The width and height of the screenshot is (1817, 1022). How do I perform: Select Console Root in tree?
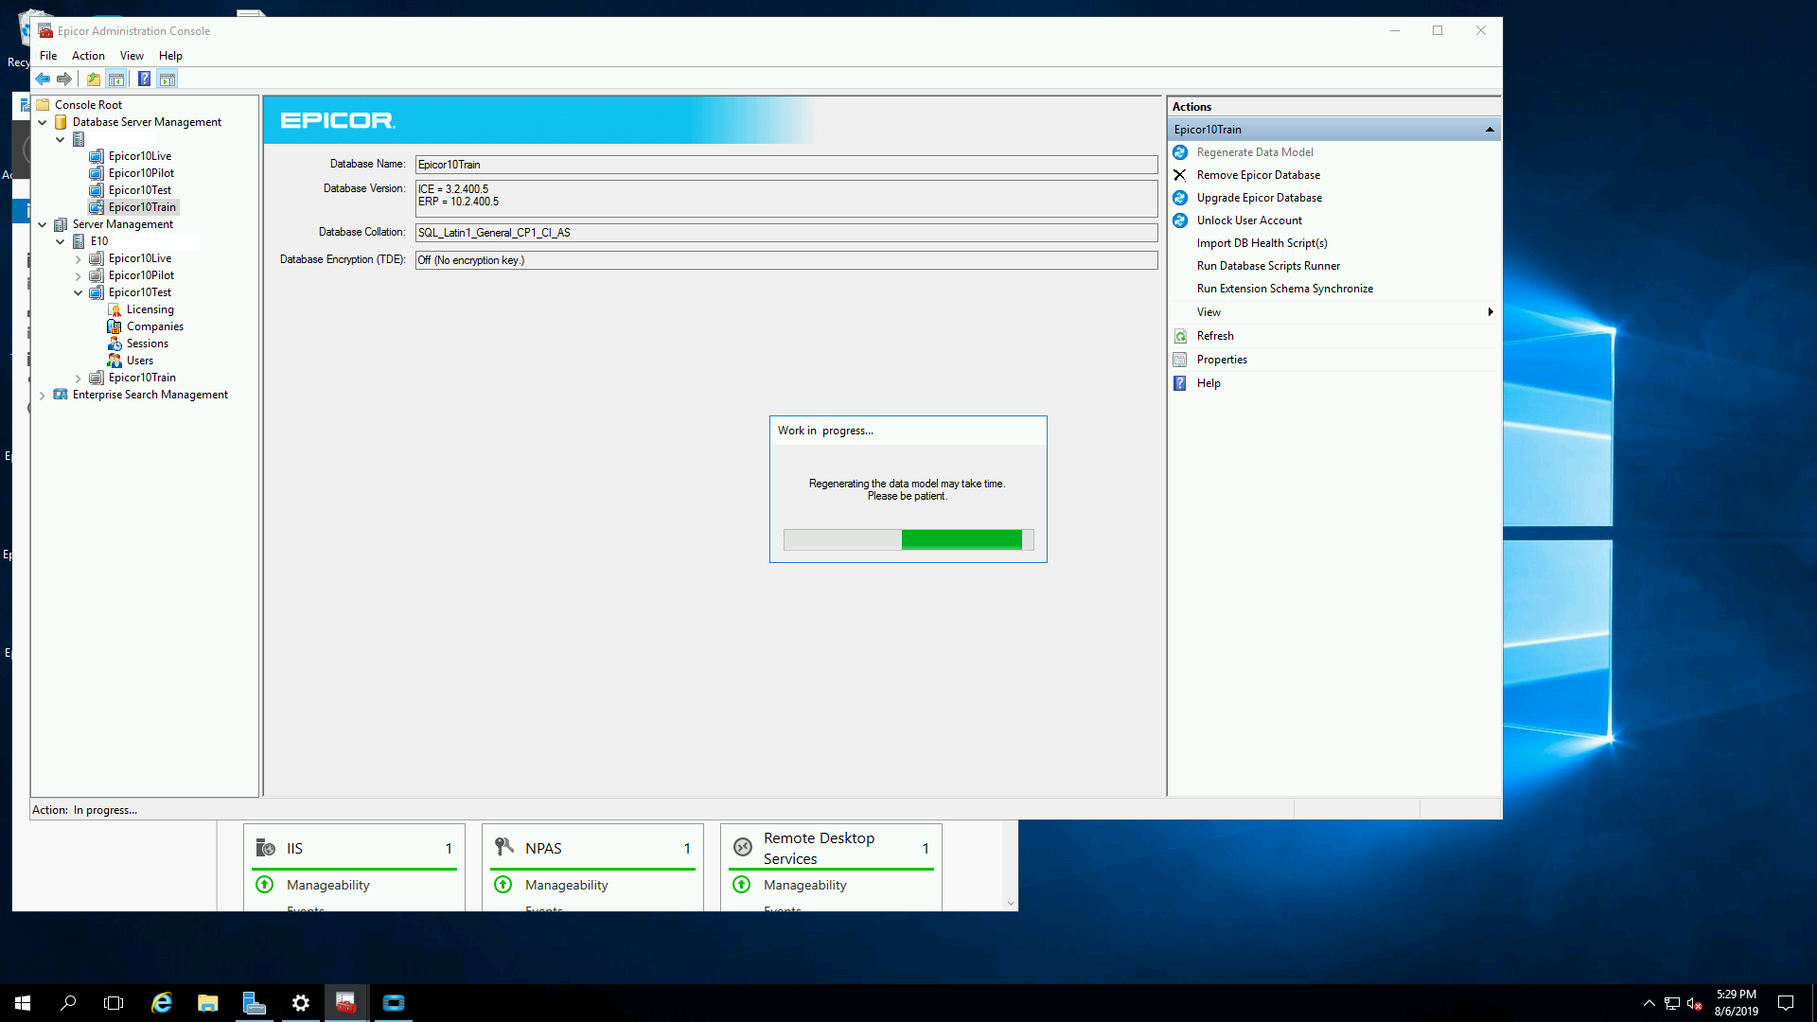(88, 105)
